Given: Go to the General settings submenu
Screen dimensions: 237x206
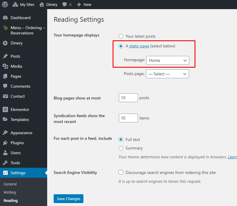Looking at the screenshot, I should pos(10,184).
